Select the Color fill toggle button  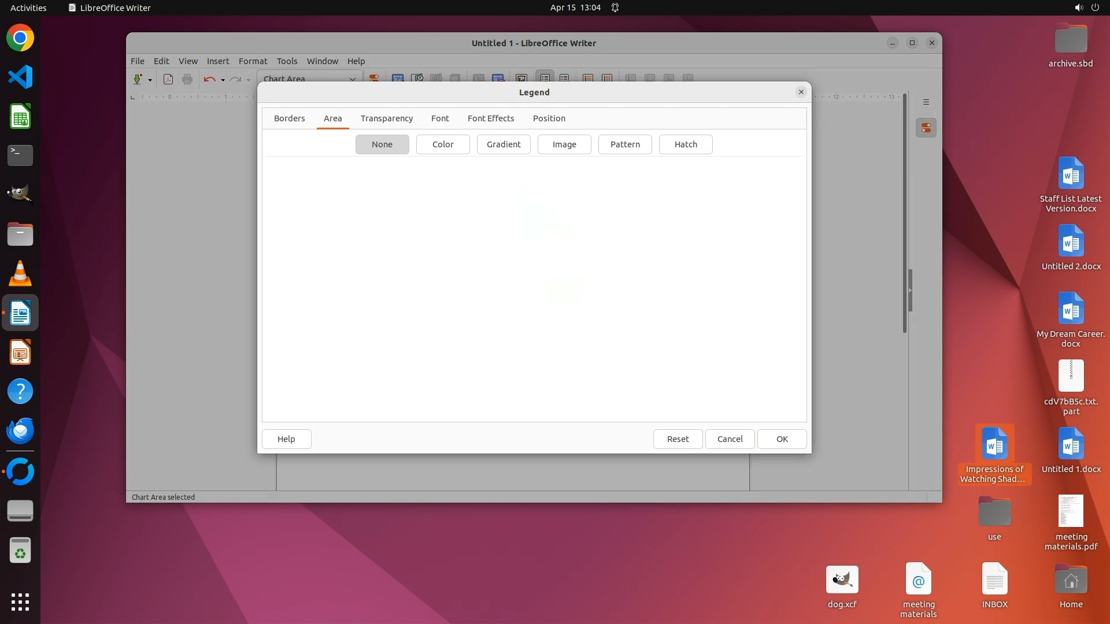443,144
